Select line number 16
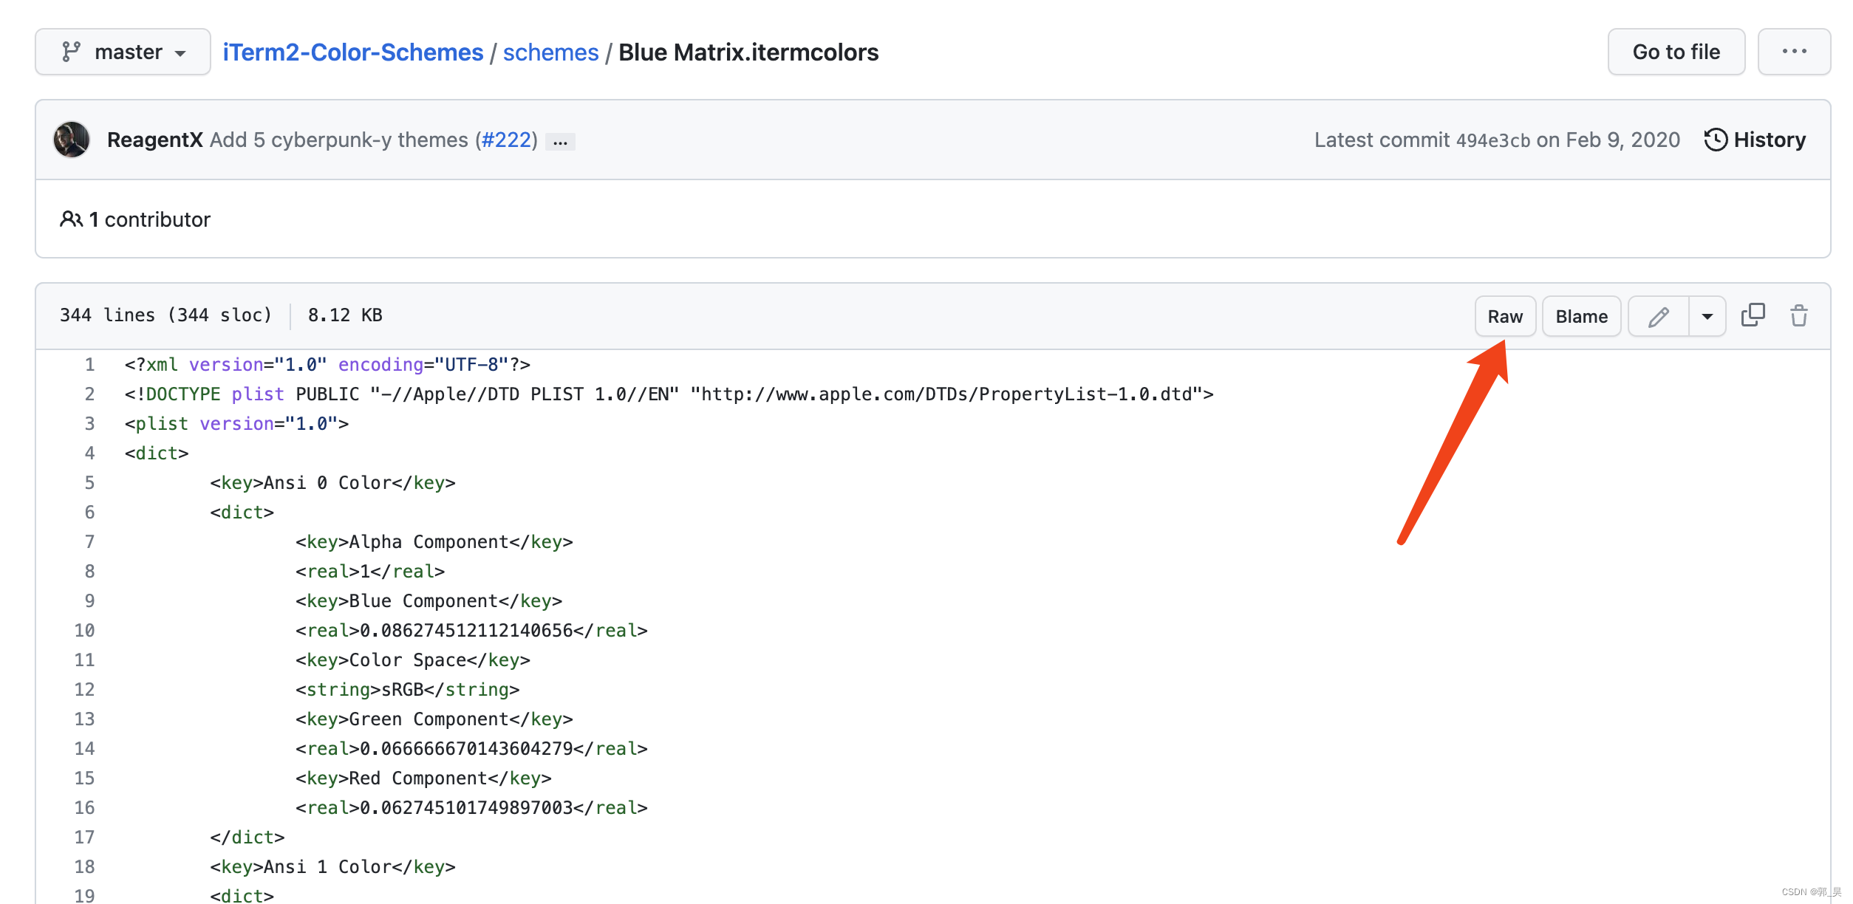Image resolution: width=1853 pixels, height=904 pixels. coord(84,807)
